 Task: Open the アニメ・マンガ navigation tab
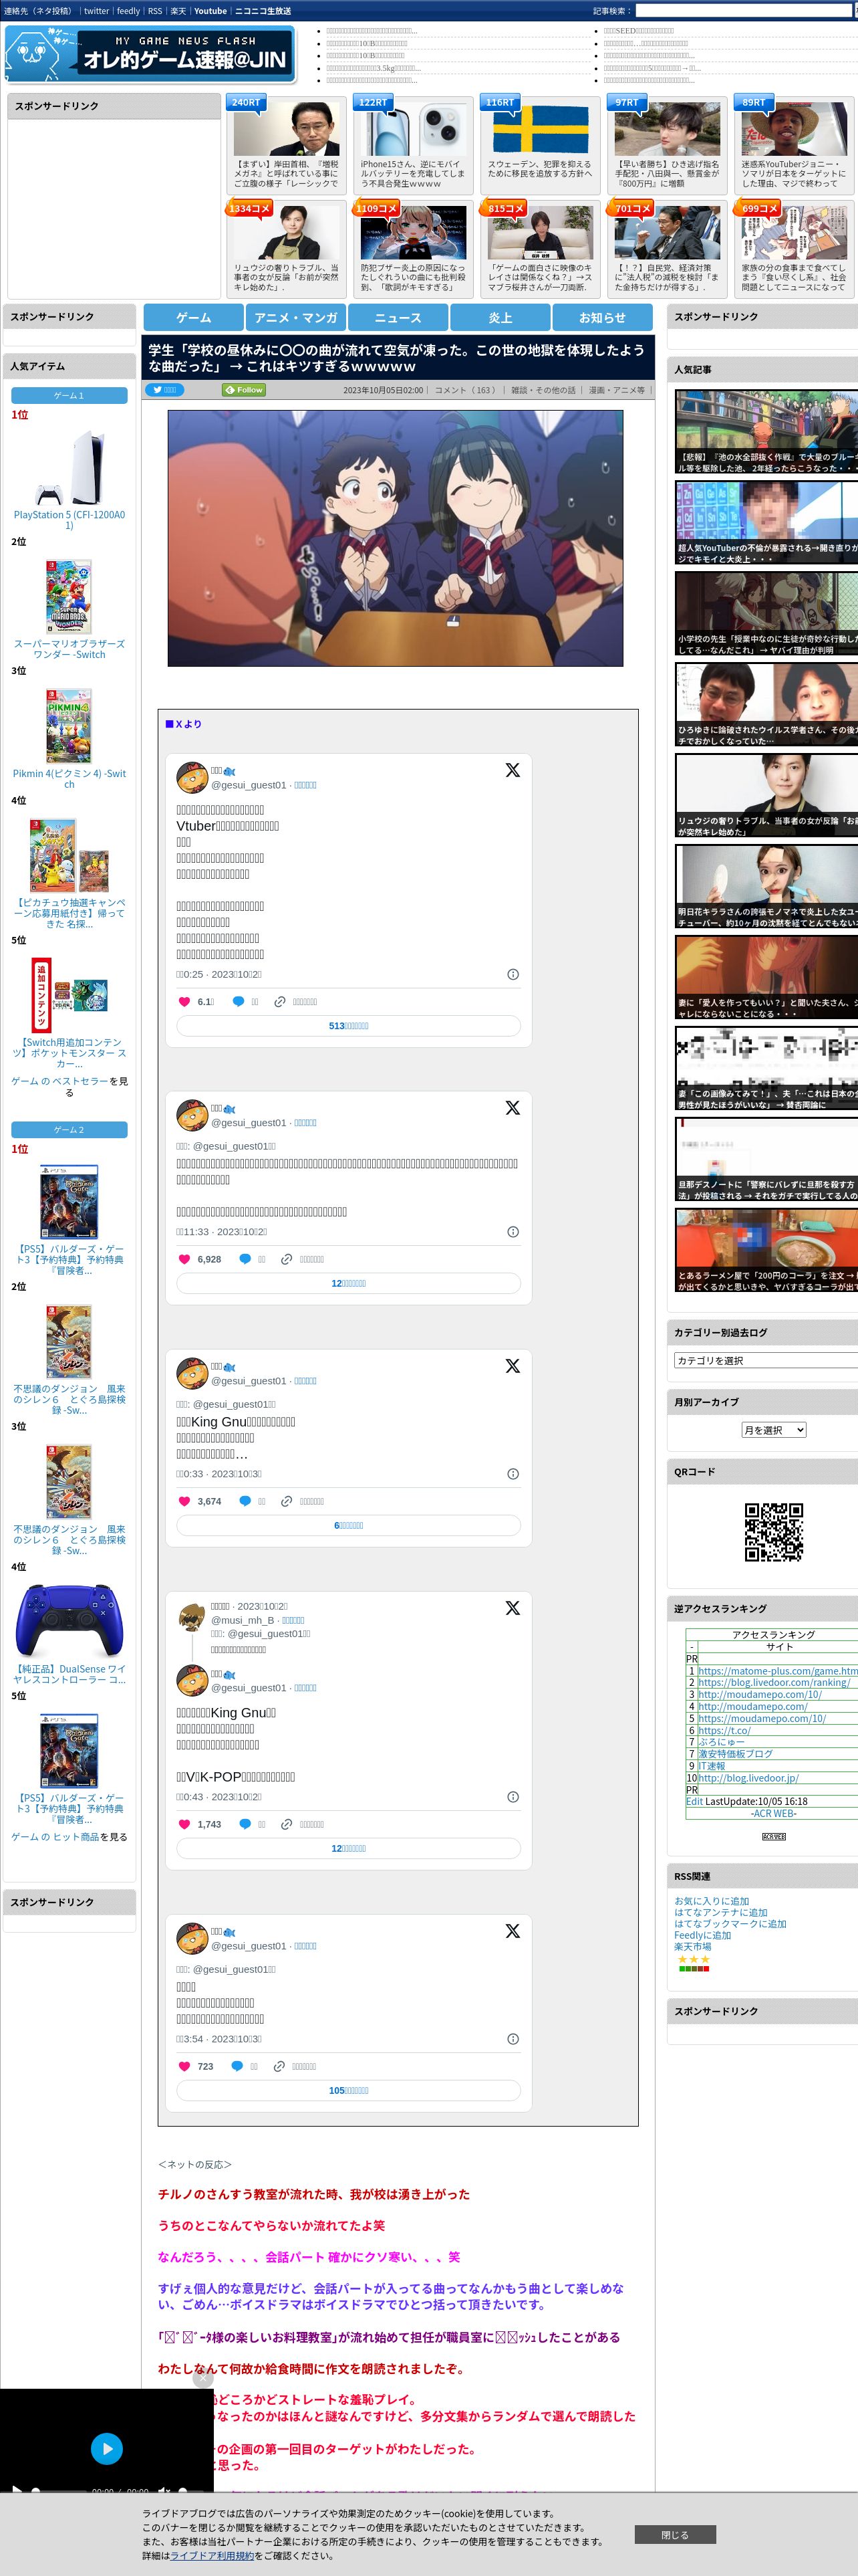coord(295,317)
